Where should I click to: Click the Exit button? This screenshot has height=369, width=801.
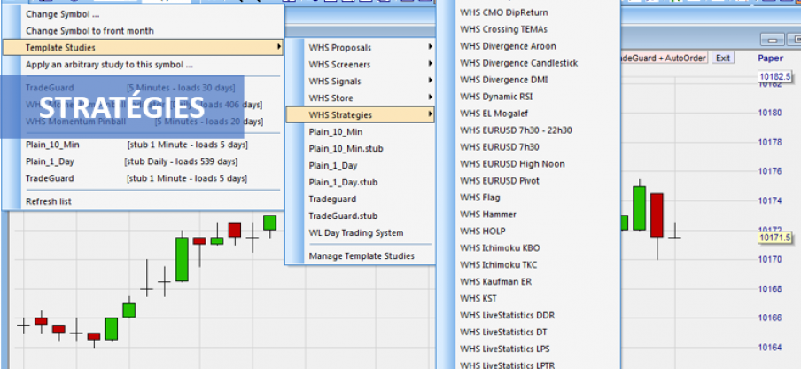pyautogui.click(x=723, y=59)
